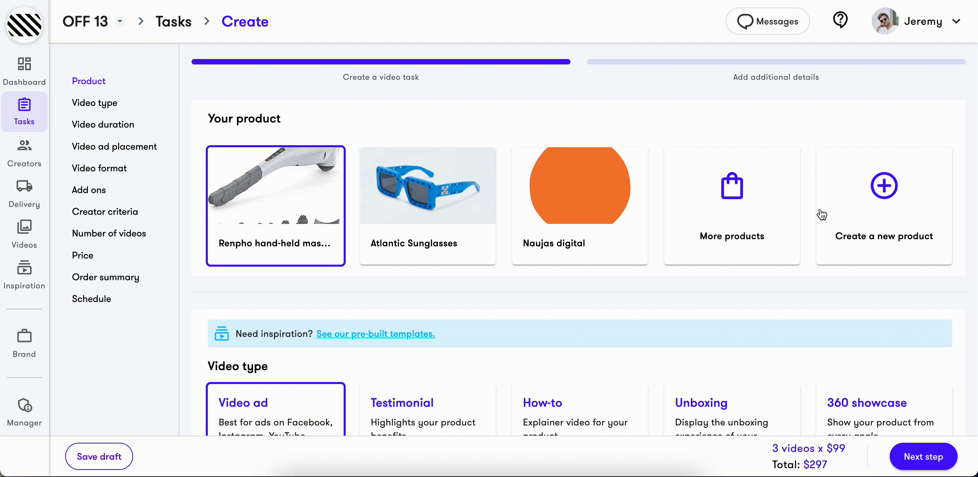Viewport: 978px width, 477px height.
Task: Open the pre-built templates link
Action: click(376, 334)
